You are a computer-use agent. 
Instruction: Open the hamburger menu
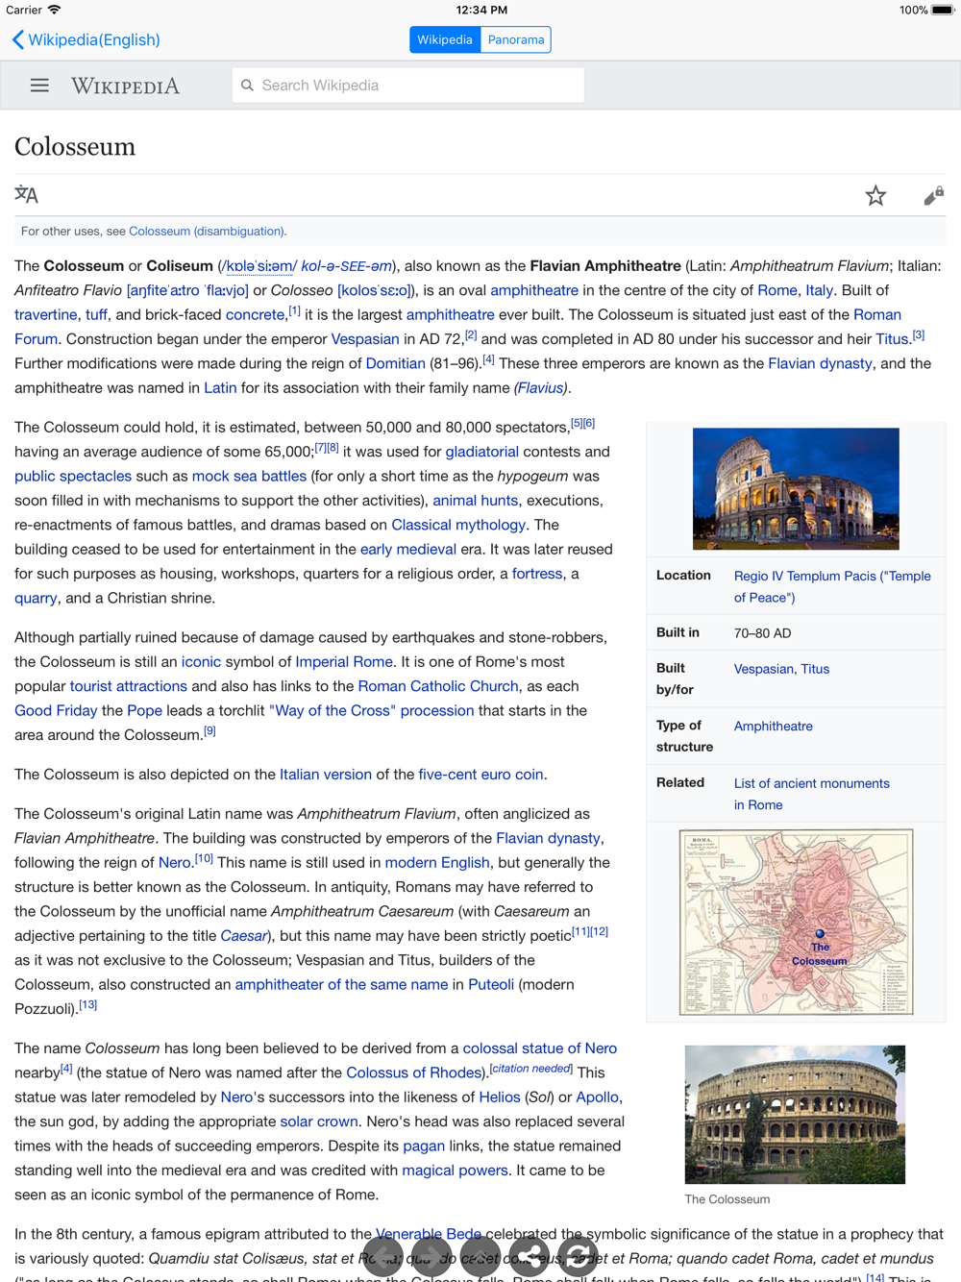point(39,86)
